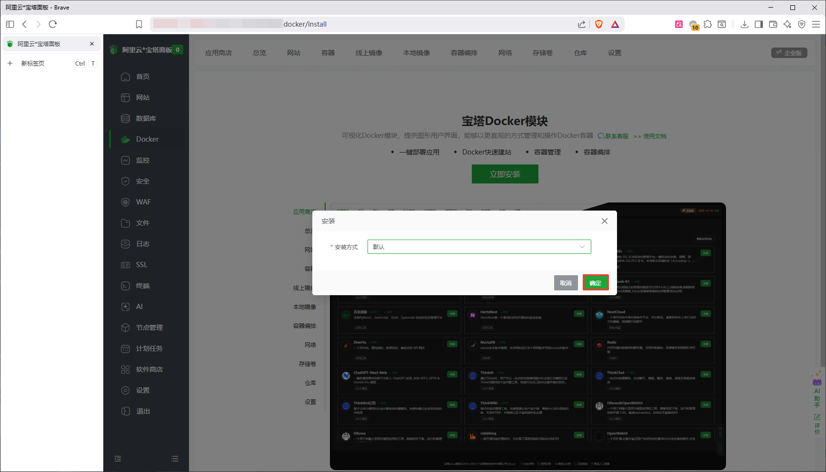Image resolution: width=826 pixels, height=472 pixels.
Task: Open the AI助手 floating assistant
Action: pyautogui.click(x=817, y=390)
